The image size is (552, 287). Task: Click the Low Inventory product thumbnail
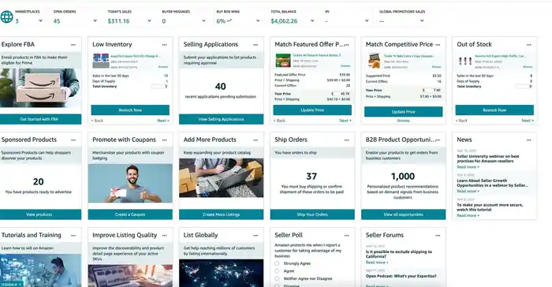tap(101, 61)
